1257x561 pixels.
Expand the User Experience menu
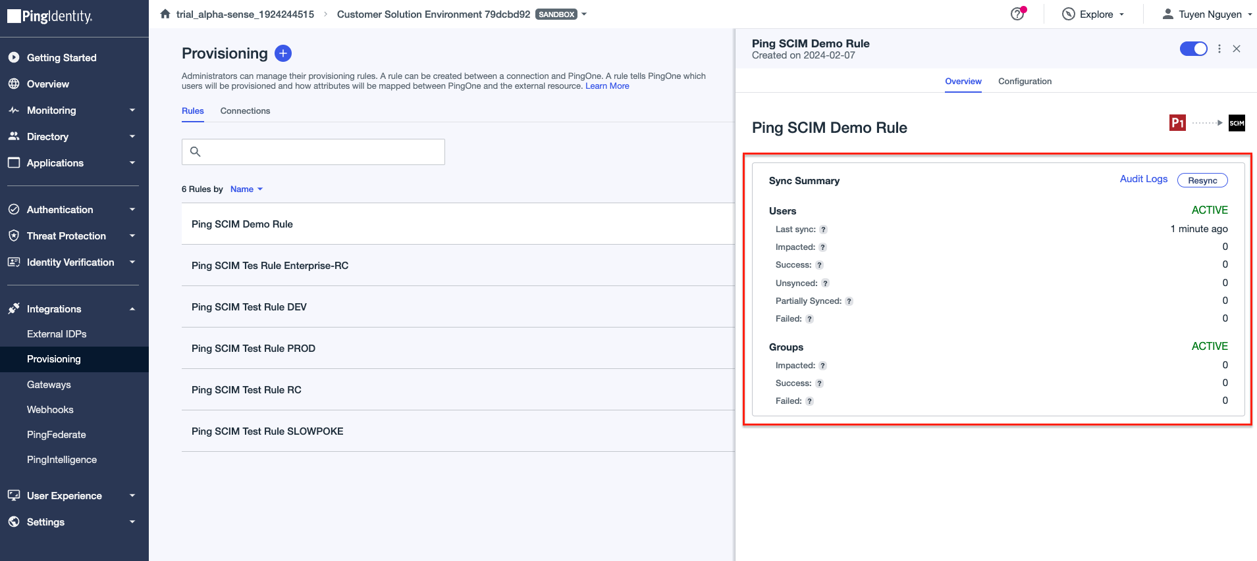[132, 496]
